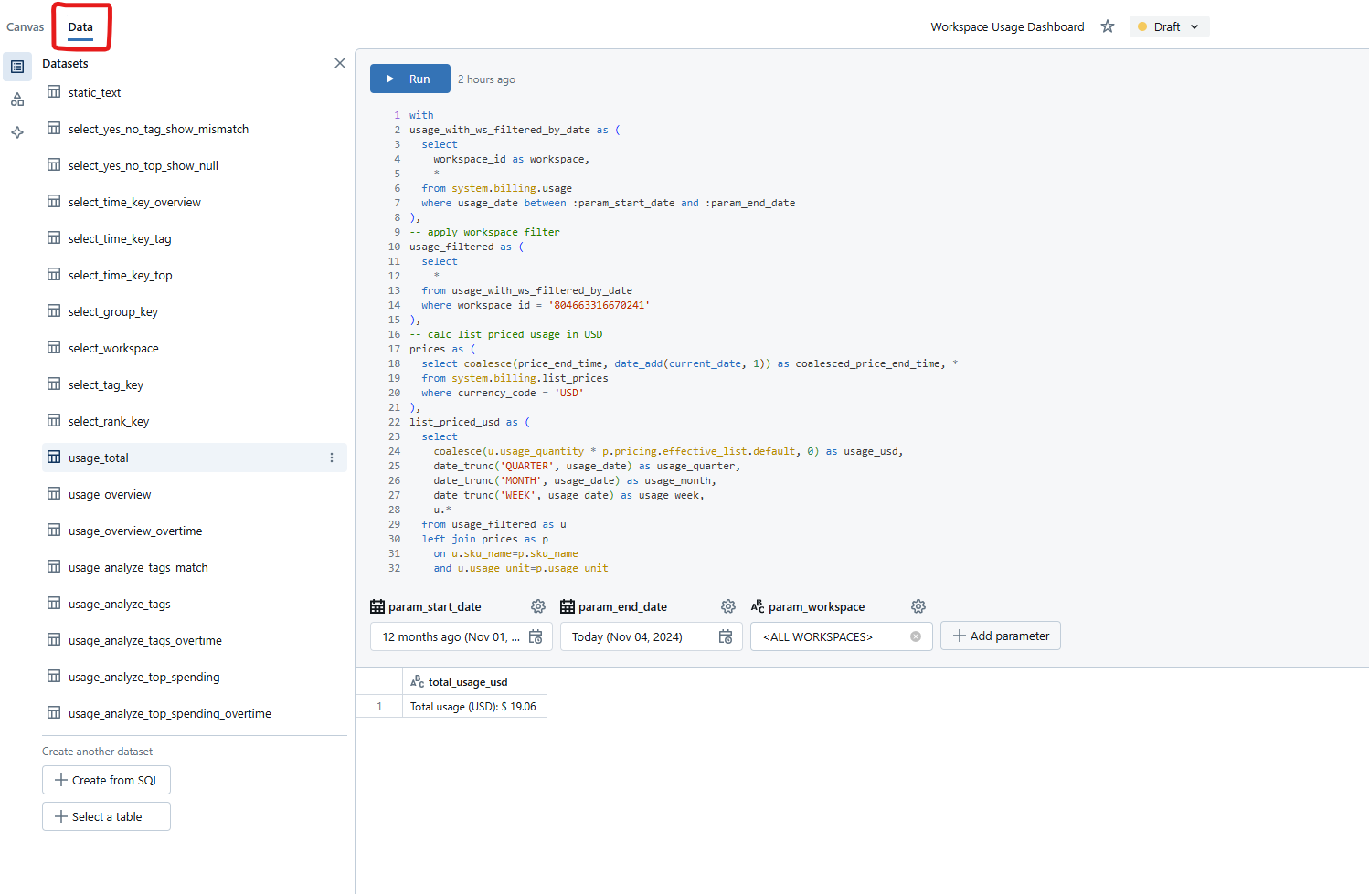Screen dimensions: 1369x894
Task: Open the AI assistant sparkle icon
Action: (x=16, y=132)
